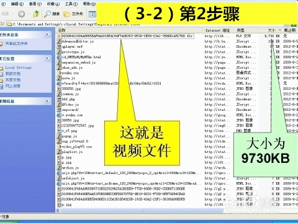This screenshot has width=298, height=223.
Task: Open the 收藏(A) menu
Action: point(53,4)
